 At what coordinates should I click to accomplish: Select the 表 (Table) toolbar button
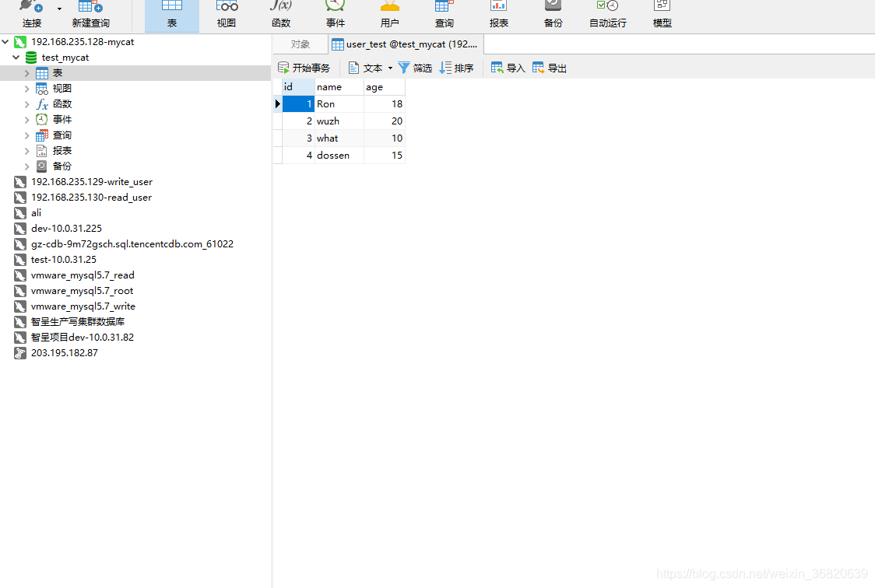(172, 15)
